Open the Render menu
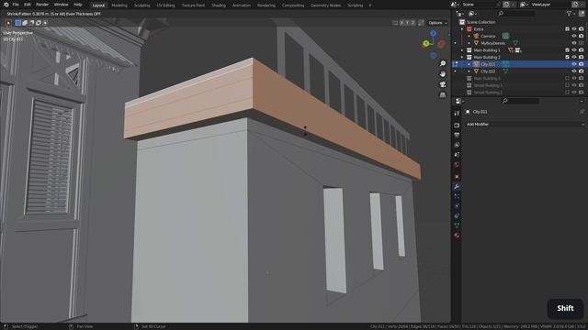Screen dimensions: 588x330 (x=42, y=5)
